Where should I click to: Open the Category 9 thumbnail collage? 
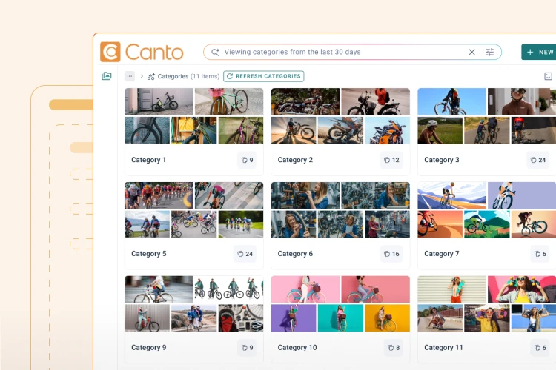click(193, 303)
